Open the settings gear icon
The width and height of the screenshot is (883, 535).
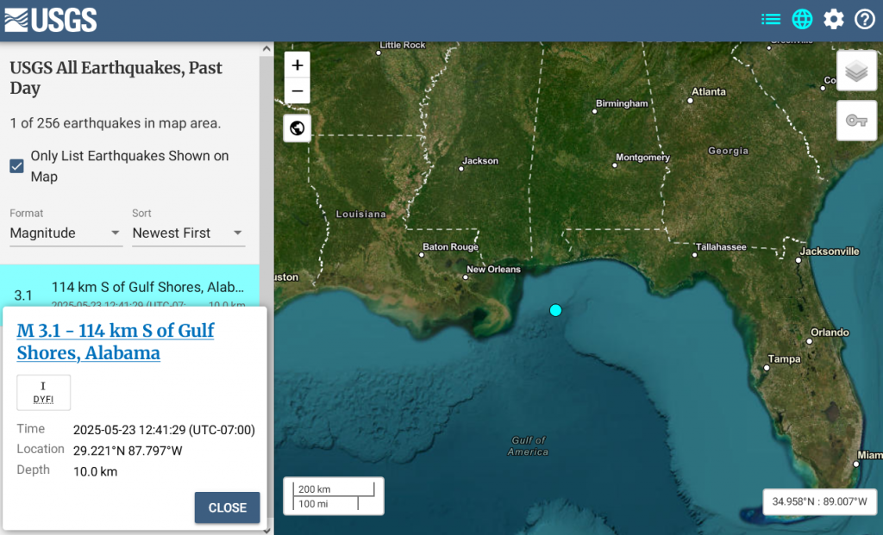coord(834,20)
